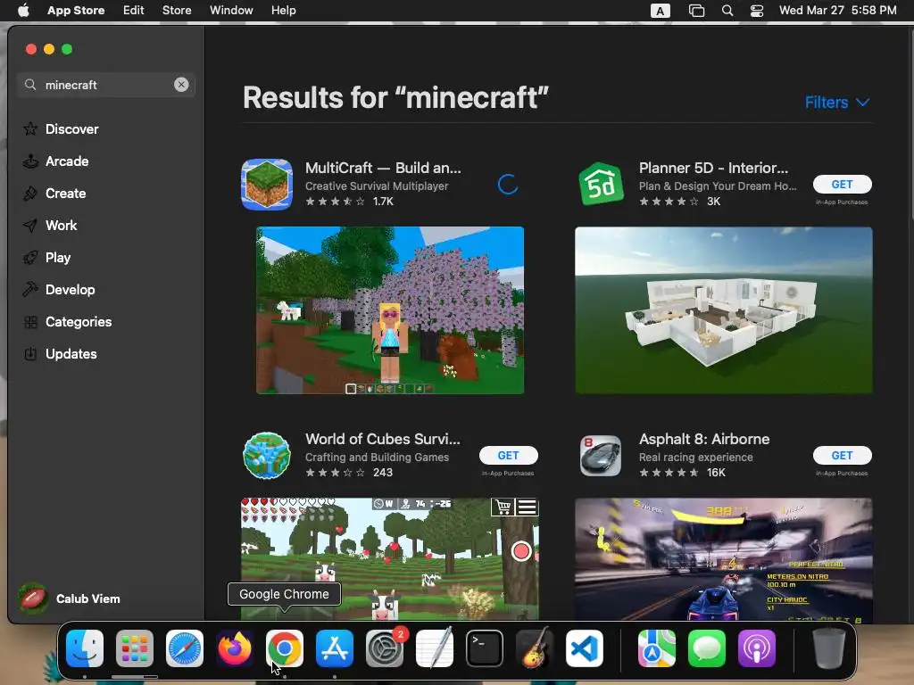
Task: Get Planner 5D - Interior app
Action: tap(843, 184)
